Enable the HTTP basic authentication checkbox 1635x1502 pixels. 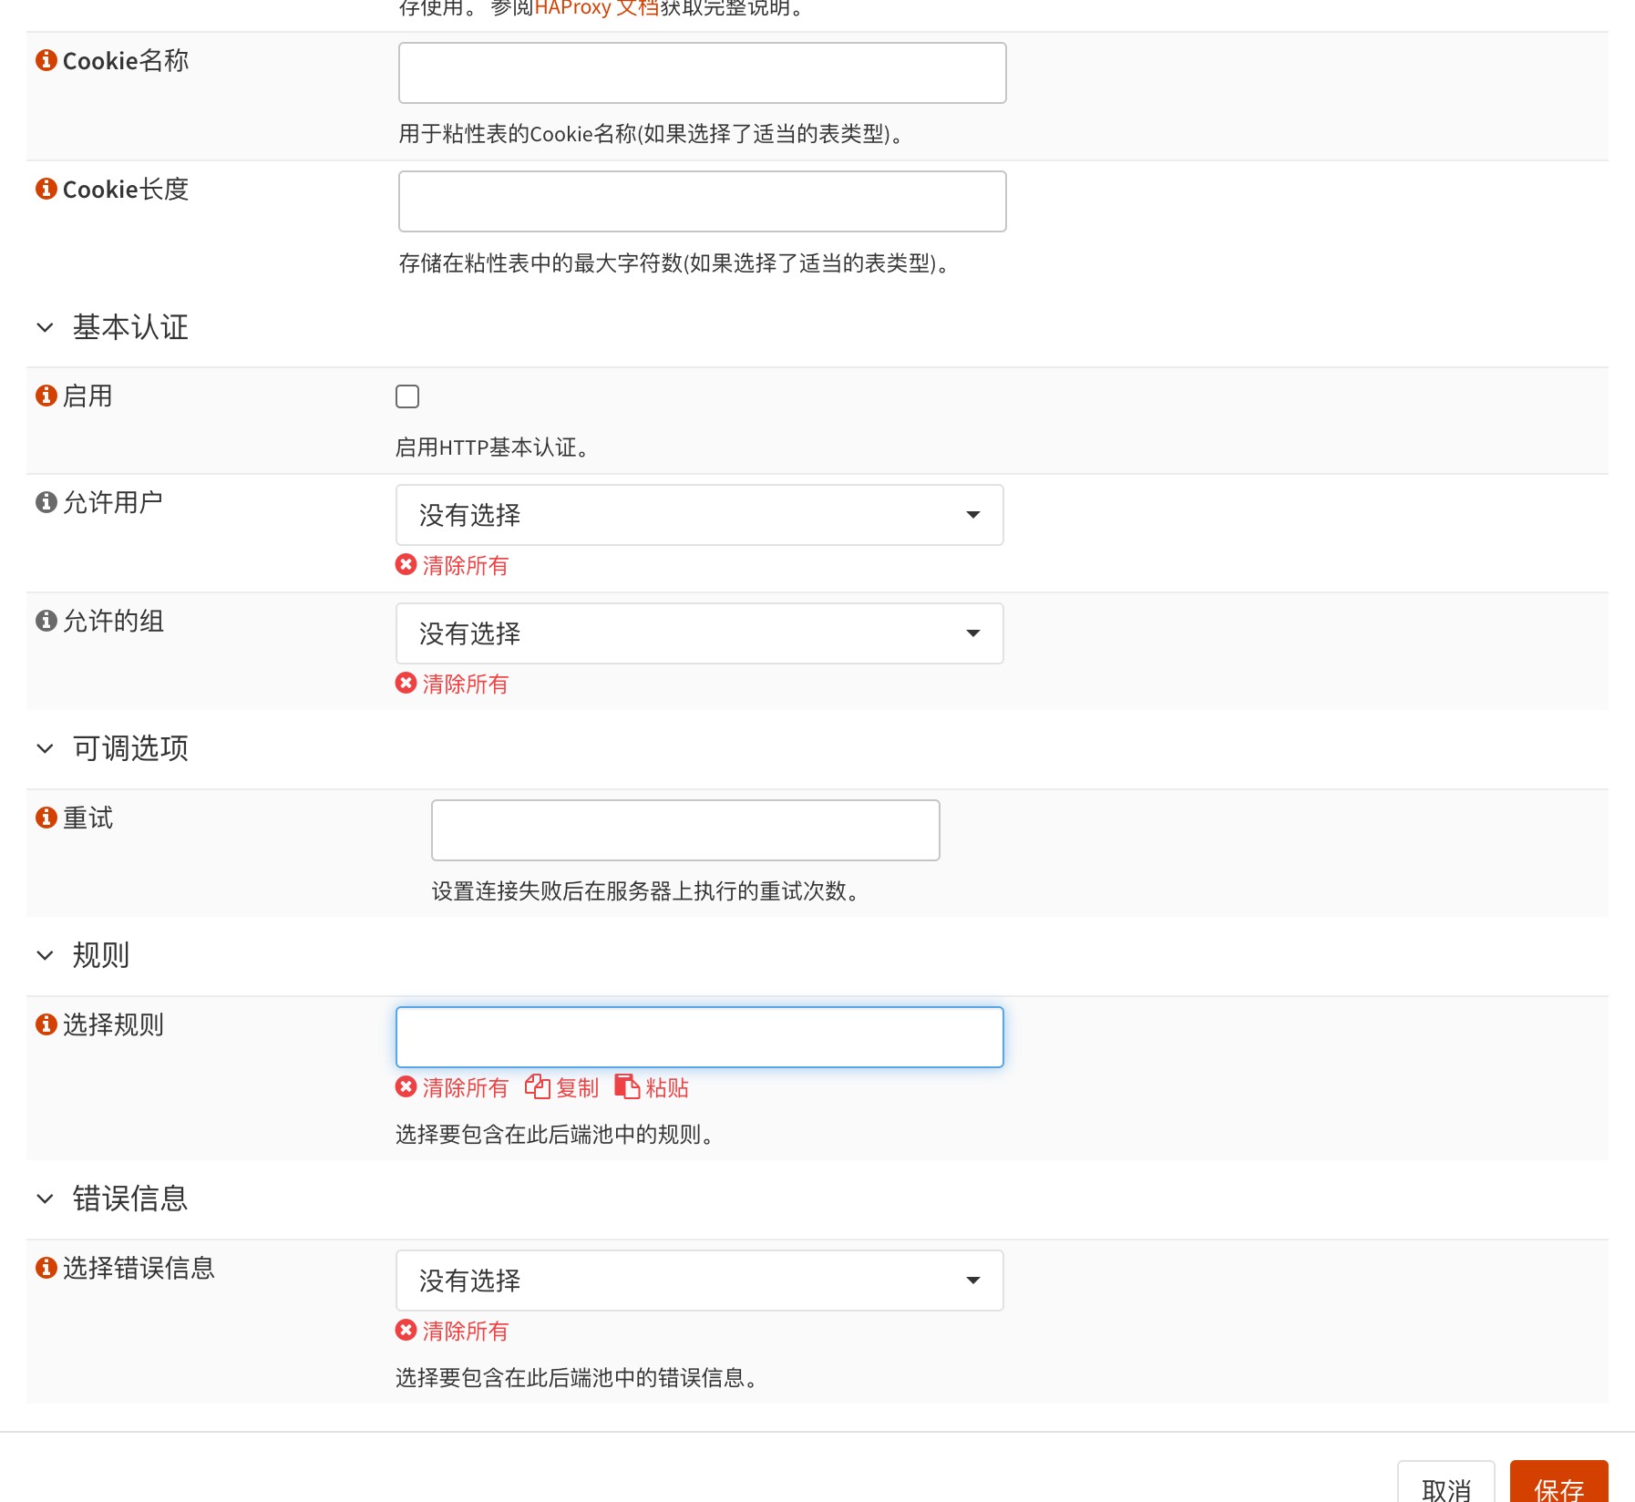[x=407, y=396]
